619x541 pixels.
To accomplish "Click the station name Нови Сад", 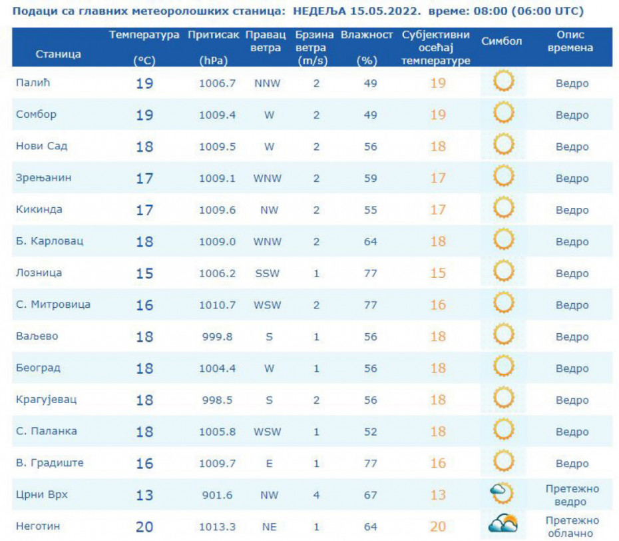I will [x=42, y=146].
